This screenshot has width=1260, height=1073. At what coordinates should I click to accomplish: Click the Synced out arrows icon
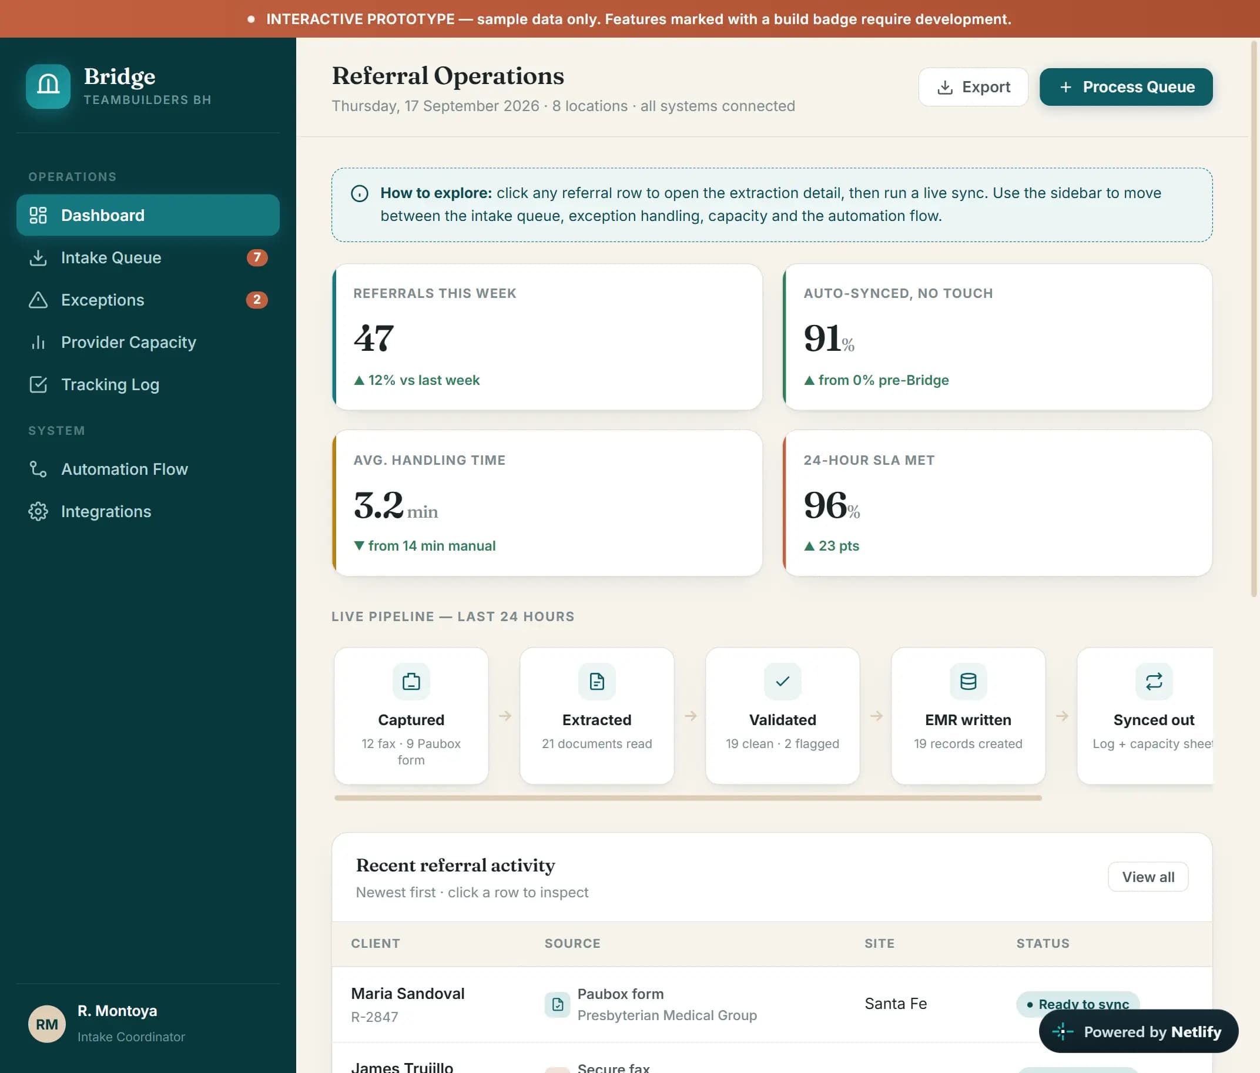click(x=1154, y=682)
